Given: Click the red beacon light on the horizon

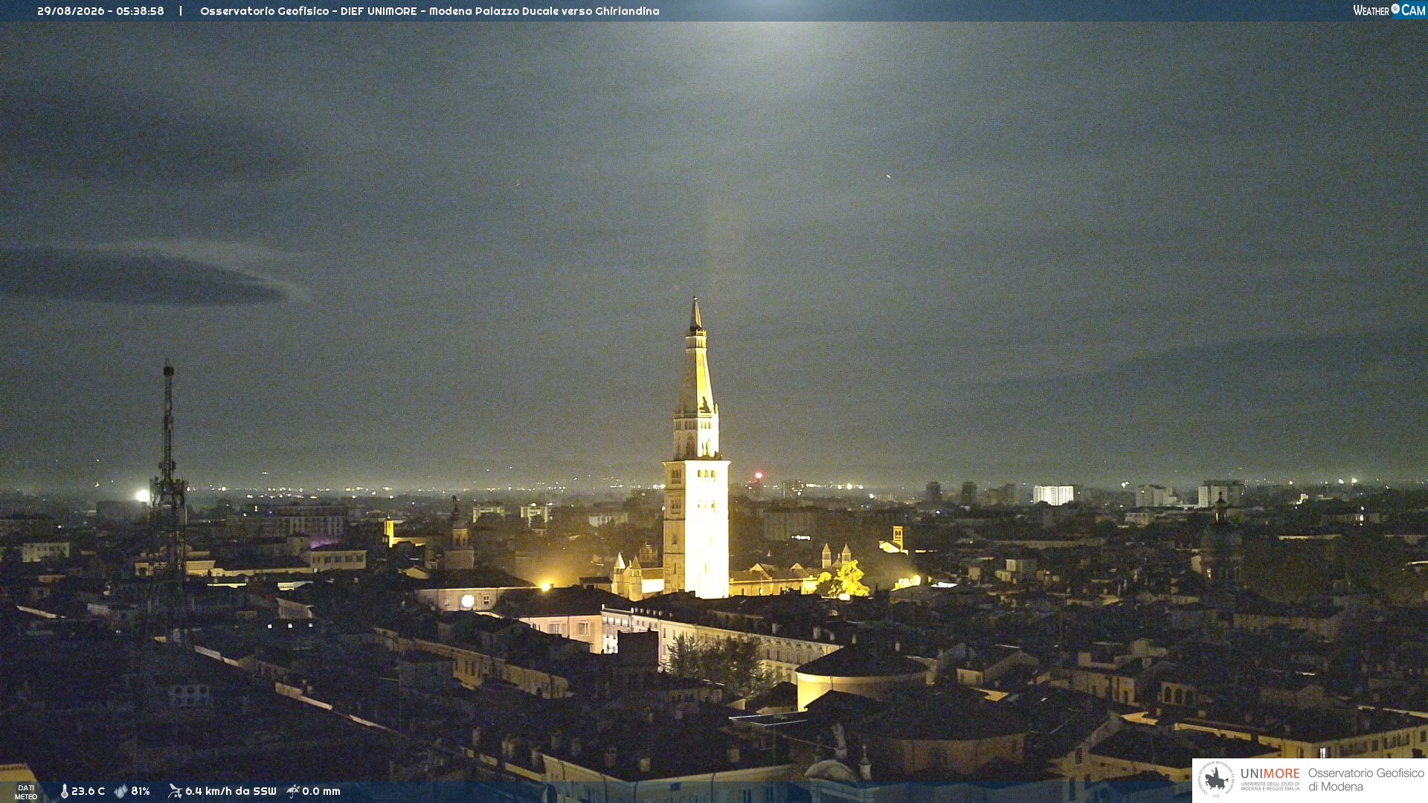Looking at the screenshot, I should 759,475.
